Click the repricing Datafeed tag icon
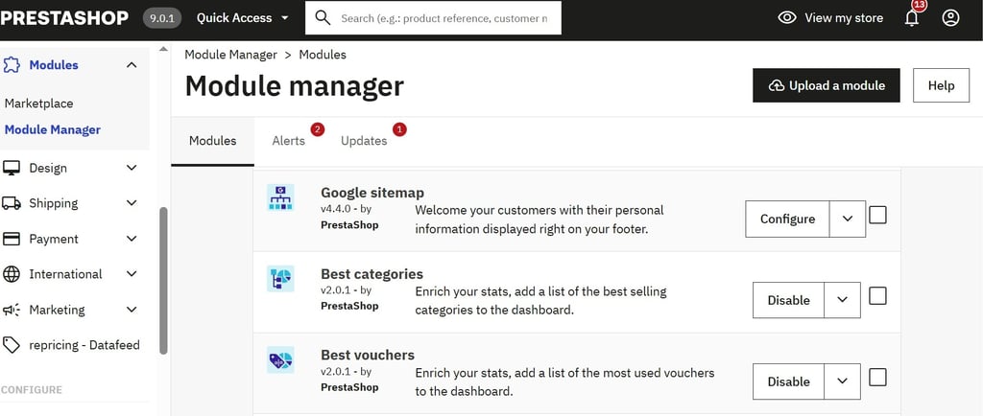The width and height of the screenshot is (983, 416). 12,345
